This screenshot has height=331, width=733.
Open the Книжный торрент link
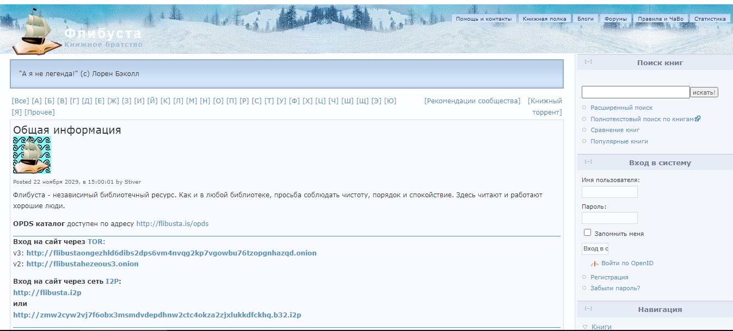tap(545, 107)
